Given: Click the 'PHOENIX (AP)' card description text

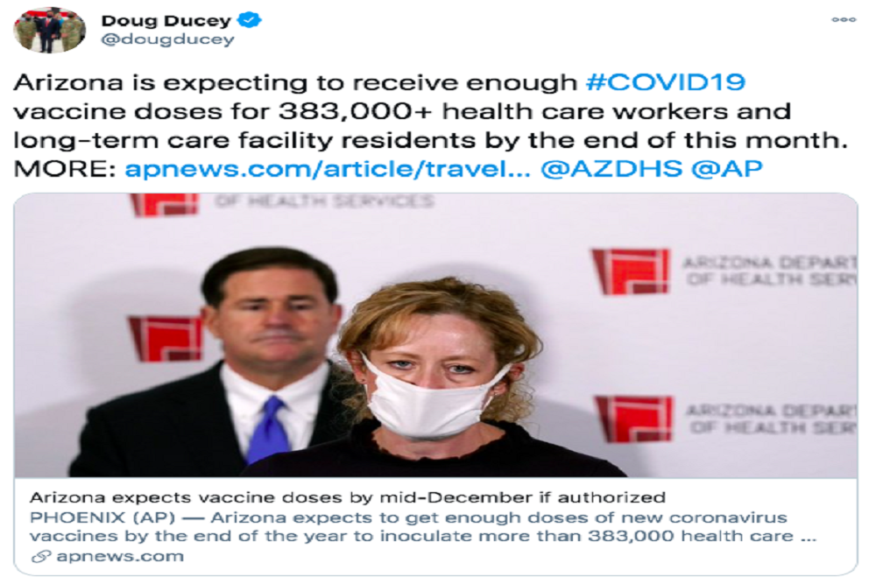Looking at the screenshot, I should 102,517.
